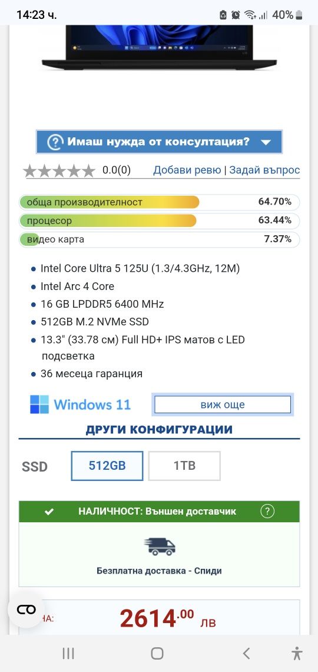Open the Задай въпрос link
Viewport: 318px width, 672px height.
(x=264, y=170)
